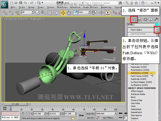Viewport: 161px width, 121px height.
Task: Go to start of animation
Action: click(120, 113)
